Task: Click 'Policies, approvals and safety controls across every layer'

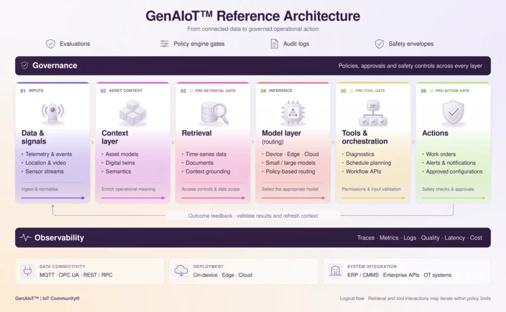Action: coord(410,66)
